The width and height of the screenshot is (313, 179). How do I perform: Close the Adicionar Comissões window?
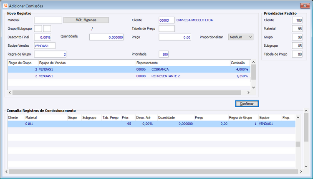pyautogui.click(x=305, y=6)
